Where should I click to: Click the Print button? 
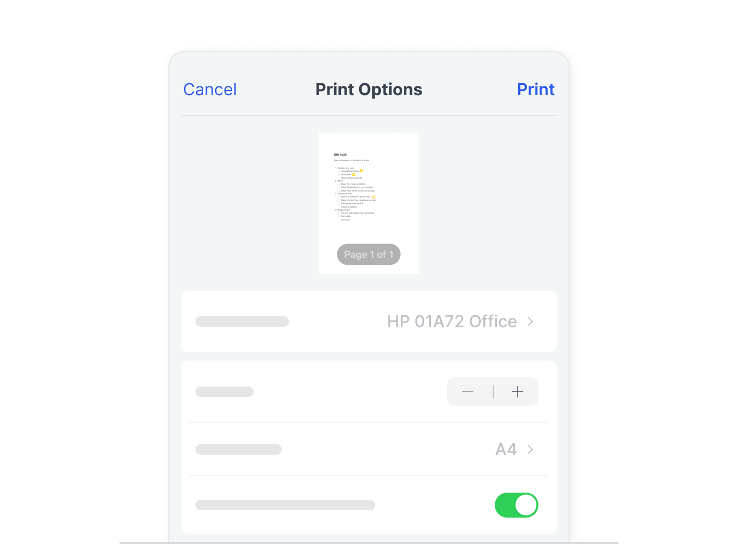(536, 89)
